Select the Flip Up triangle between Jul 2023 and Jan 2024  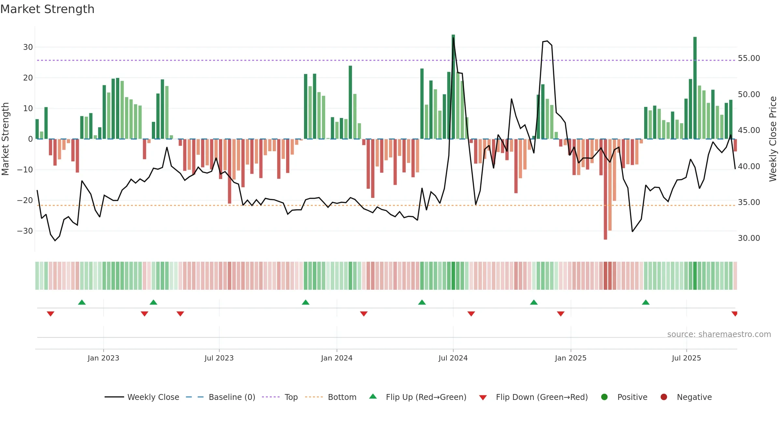tap(306, 302)
